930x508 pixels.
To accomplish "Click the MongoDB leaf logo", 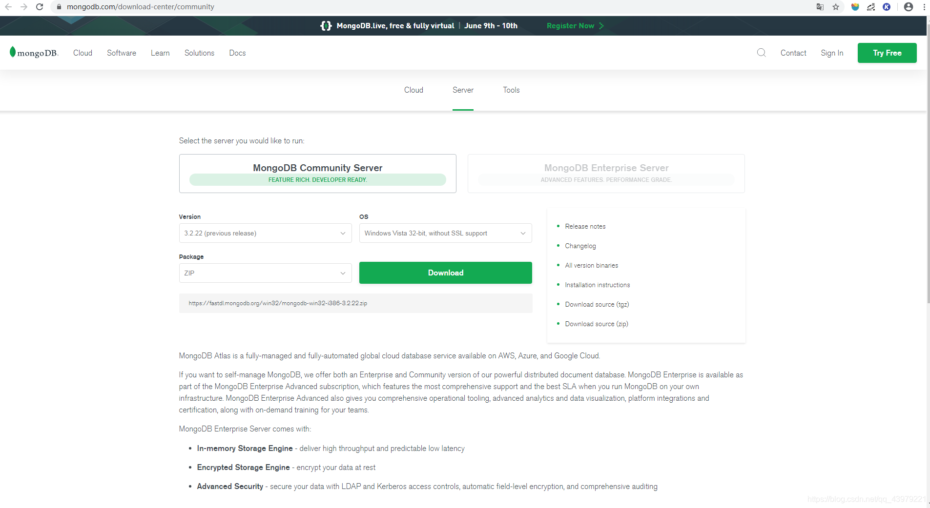I will coord(34,53).
